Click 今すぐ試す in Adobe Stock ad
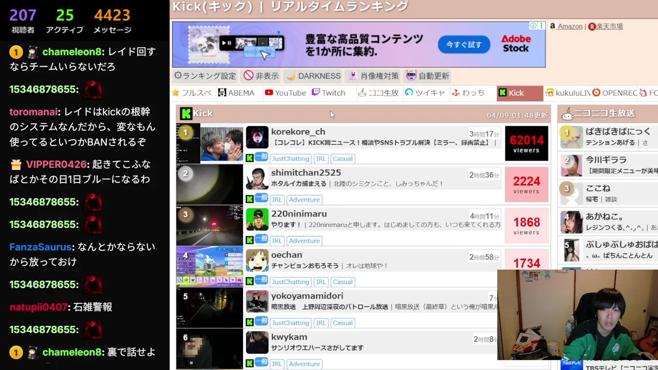658x370 pixels. pyautogui.click(x=464, y=45)
